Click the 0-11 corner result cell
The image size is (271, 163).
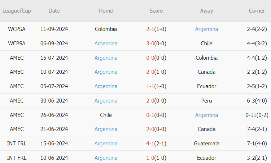(257, 115)
